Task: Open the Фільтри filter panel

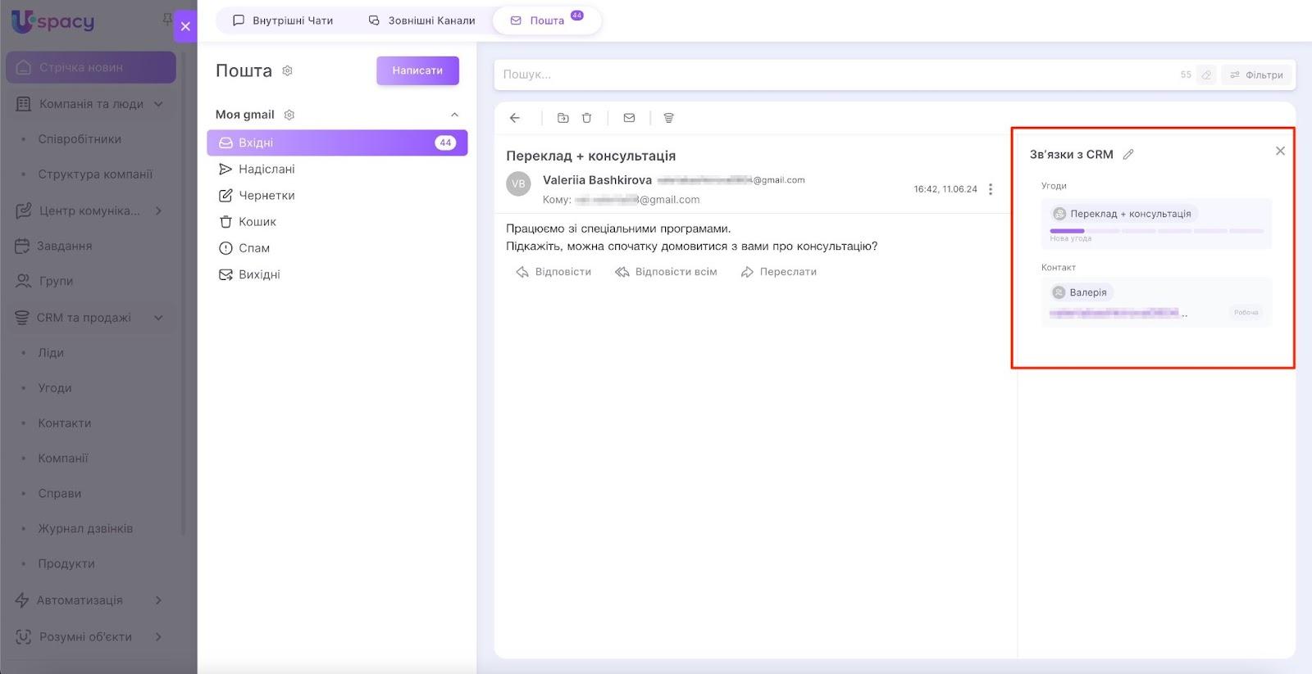Action: click(x=1256, y=75)
